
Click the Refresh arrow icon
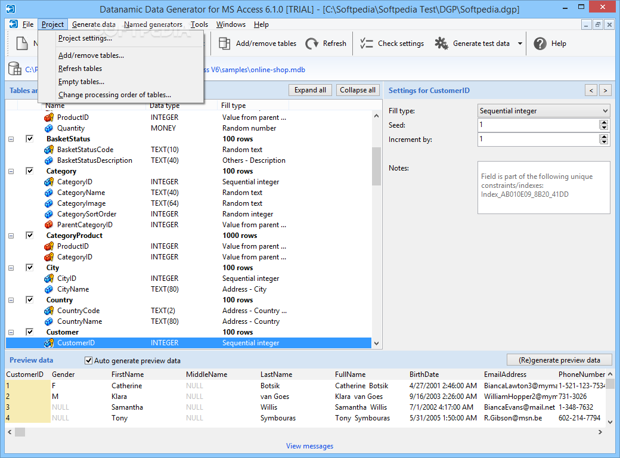(312, 44)
